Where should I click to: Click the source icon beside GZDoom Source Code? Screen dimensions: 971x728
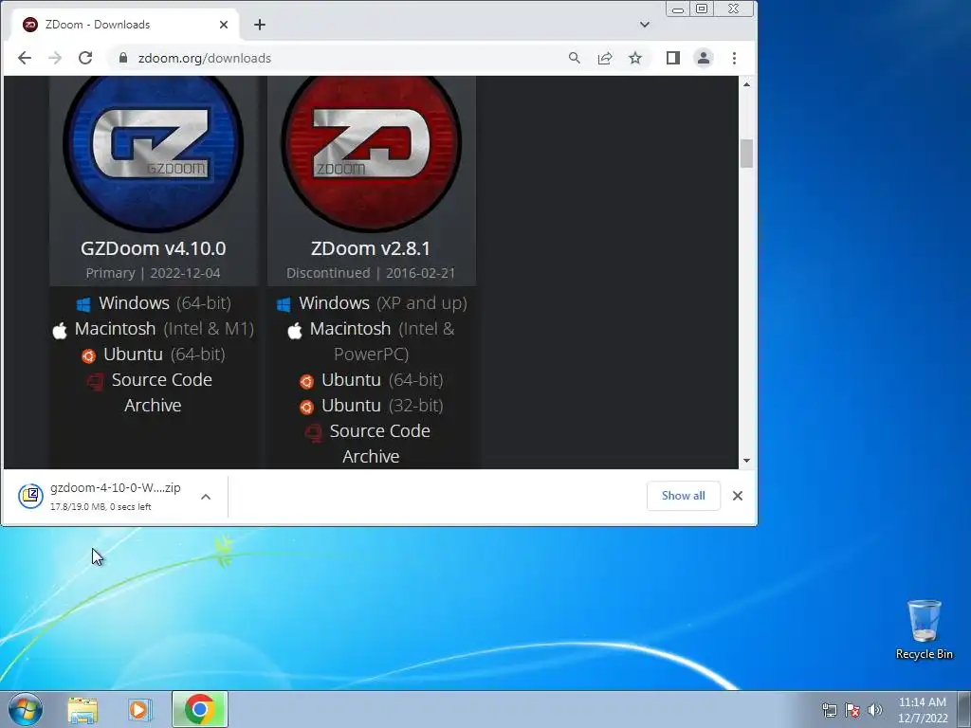95,381
